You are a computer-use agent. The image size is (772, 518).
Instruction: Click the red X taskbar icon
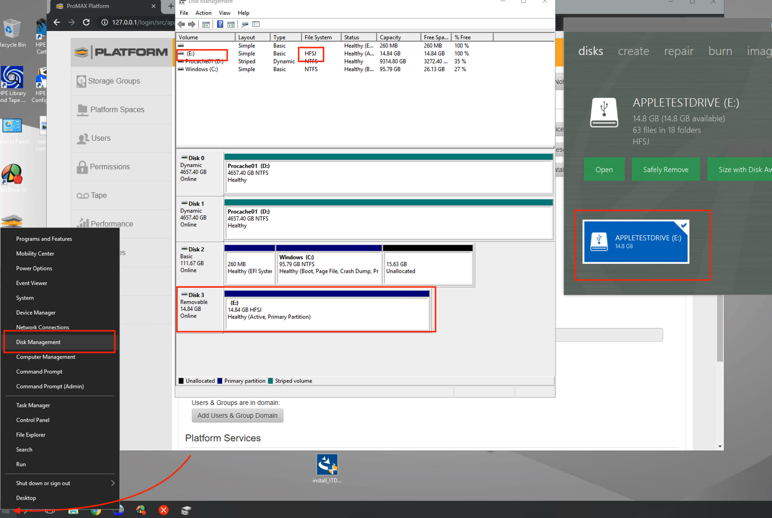click(164, 510)
